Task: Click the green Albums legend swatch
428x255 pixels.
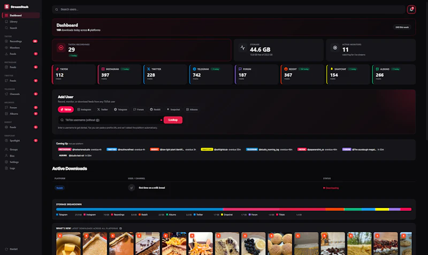Action: [x=167, y=214]
